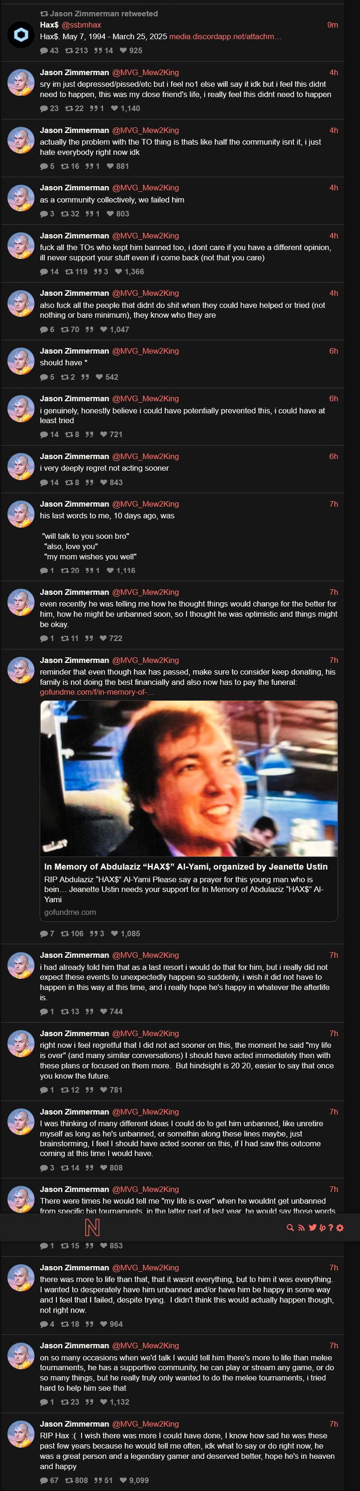Image resolution: width=360 pixels, height=1491 pixels.
Task: Open the Twitter bird icon
Action: (x=312, y=1227)
